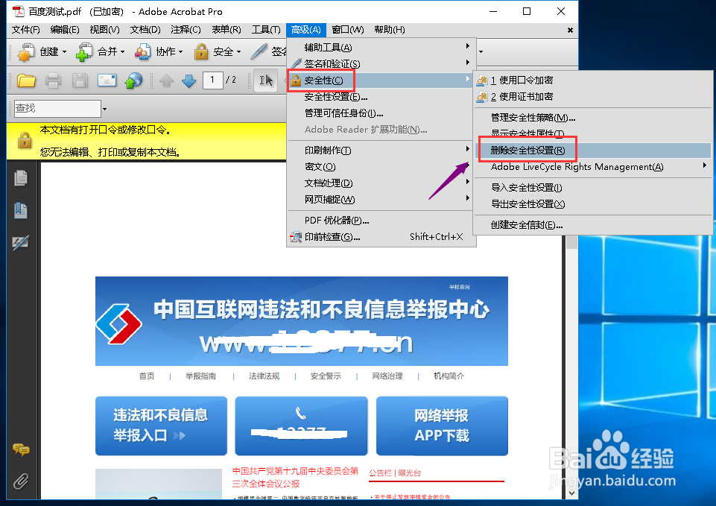The image size is (716, 506).
Task: Open the Bookmarks panel in sidebar
Action: [21, 210]
